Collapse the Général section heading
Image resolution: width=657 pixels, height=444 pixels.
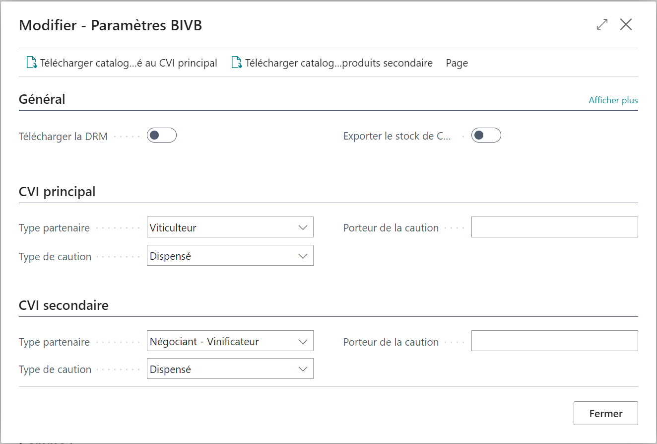(x=42, y=99)
